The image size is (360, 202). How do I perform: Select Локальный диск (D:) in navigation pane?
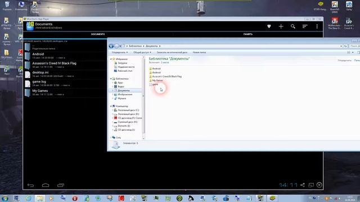(128, 114)
